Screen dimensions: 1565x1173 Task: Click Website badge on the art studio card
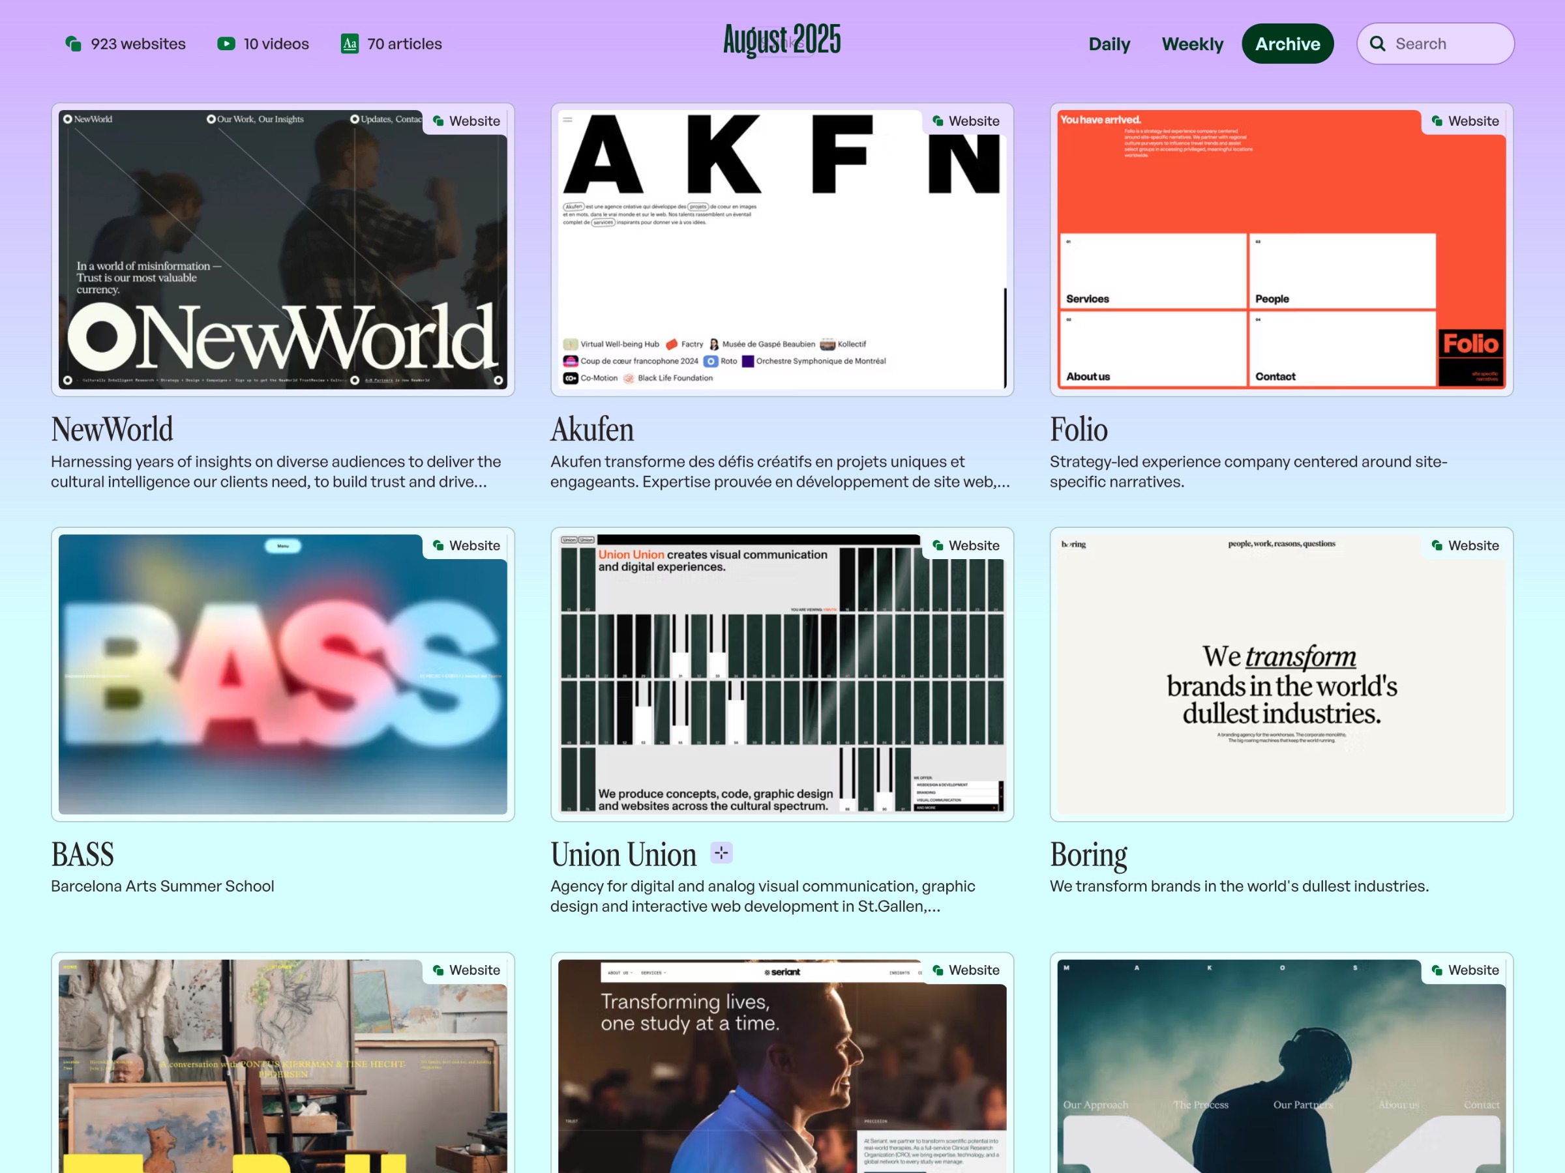467,970
